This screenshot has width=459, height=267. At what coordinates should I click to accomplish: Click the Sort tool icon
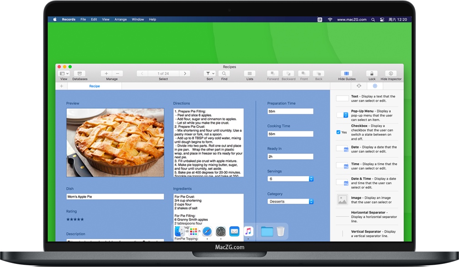point(209,73)
